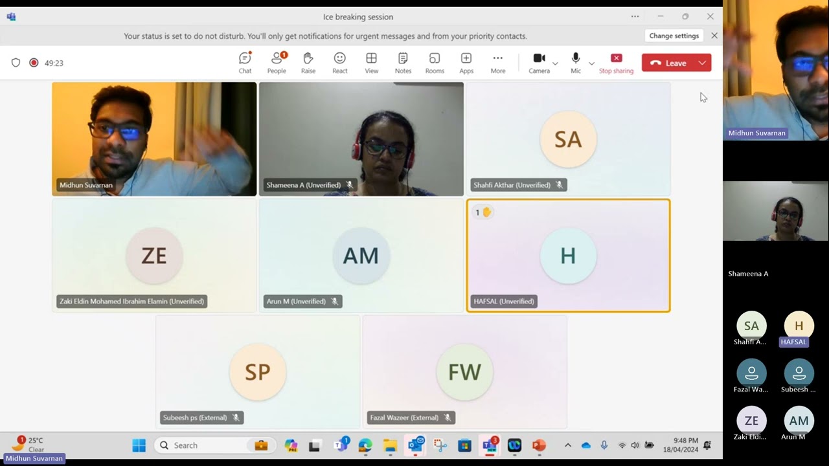The image size is (829, 466).
Task: Expand the Leave button dropdown arrow
Action: (702, 63)
